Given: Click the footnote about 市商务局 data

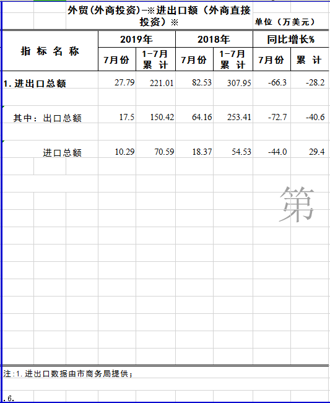Looking at the screenshot, I should [68, 373].
